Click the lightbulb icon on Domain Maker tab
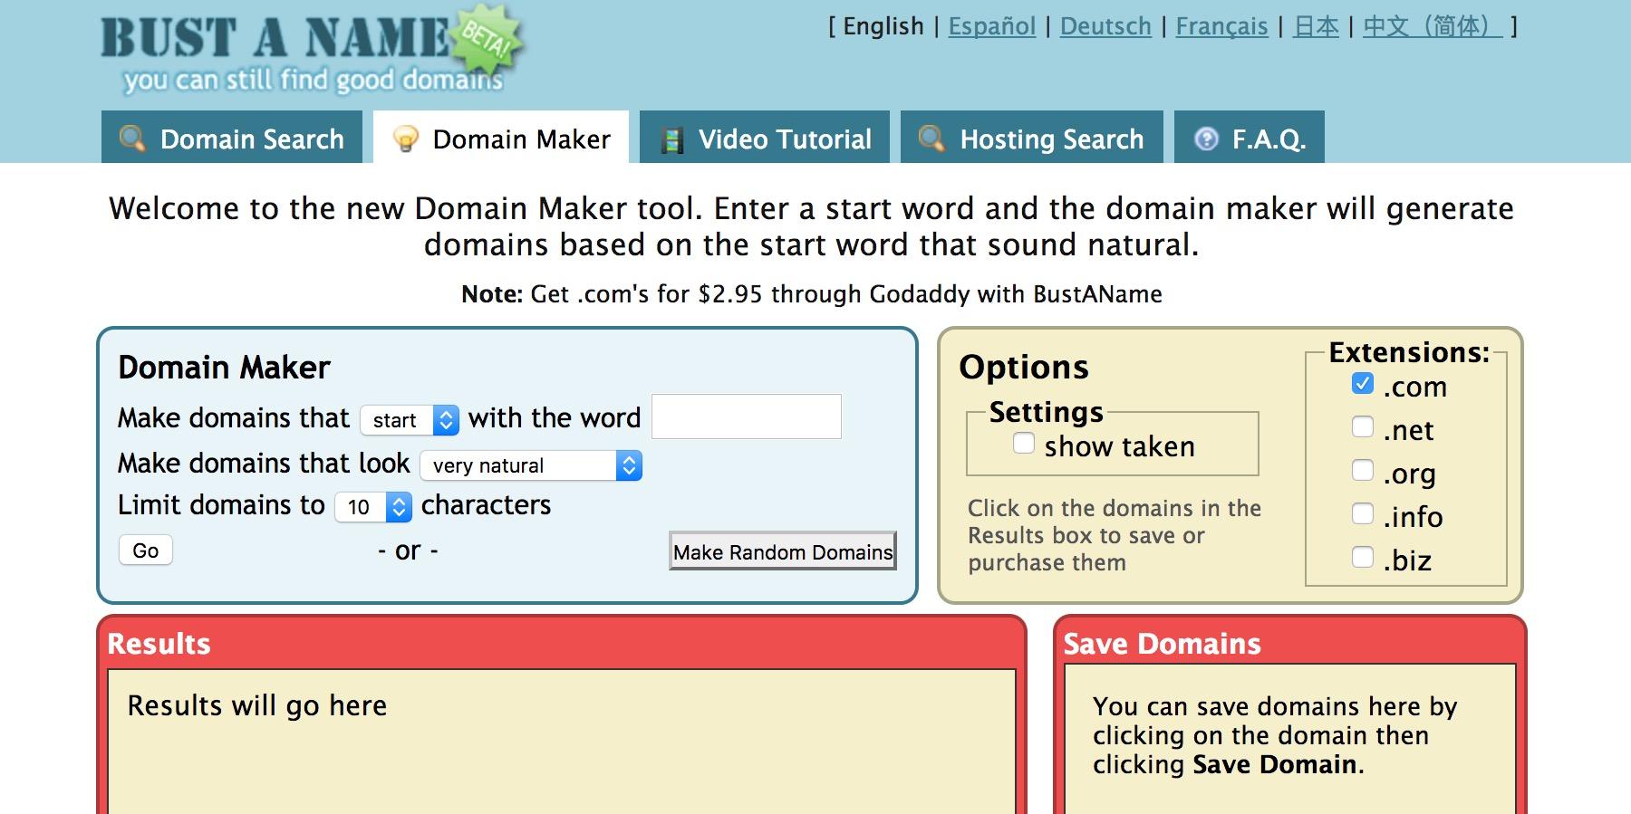This screenshot has height=814, width=1631. [405, 139]
